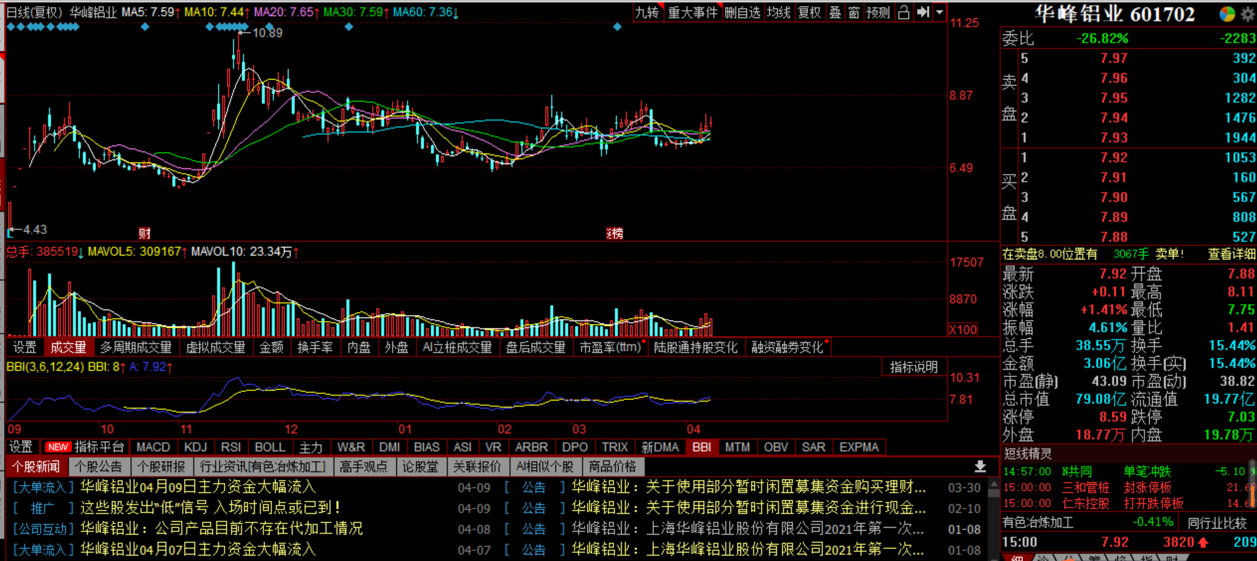Open the chart toolbar dropdown arrow
Screen dimensions: 1257x561
(939, 12)
